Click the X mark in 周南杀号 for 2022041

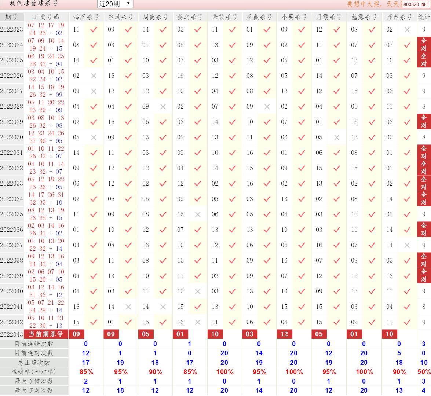[163, 307]
